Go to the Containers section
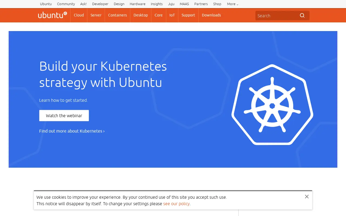 [117, 15]
